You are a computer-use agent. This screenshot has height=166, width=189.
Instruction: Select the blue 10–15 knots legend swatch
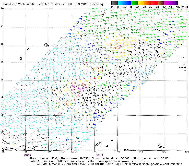coord(128,3)
